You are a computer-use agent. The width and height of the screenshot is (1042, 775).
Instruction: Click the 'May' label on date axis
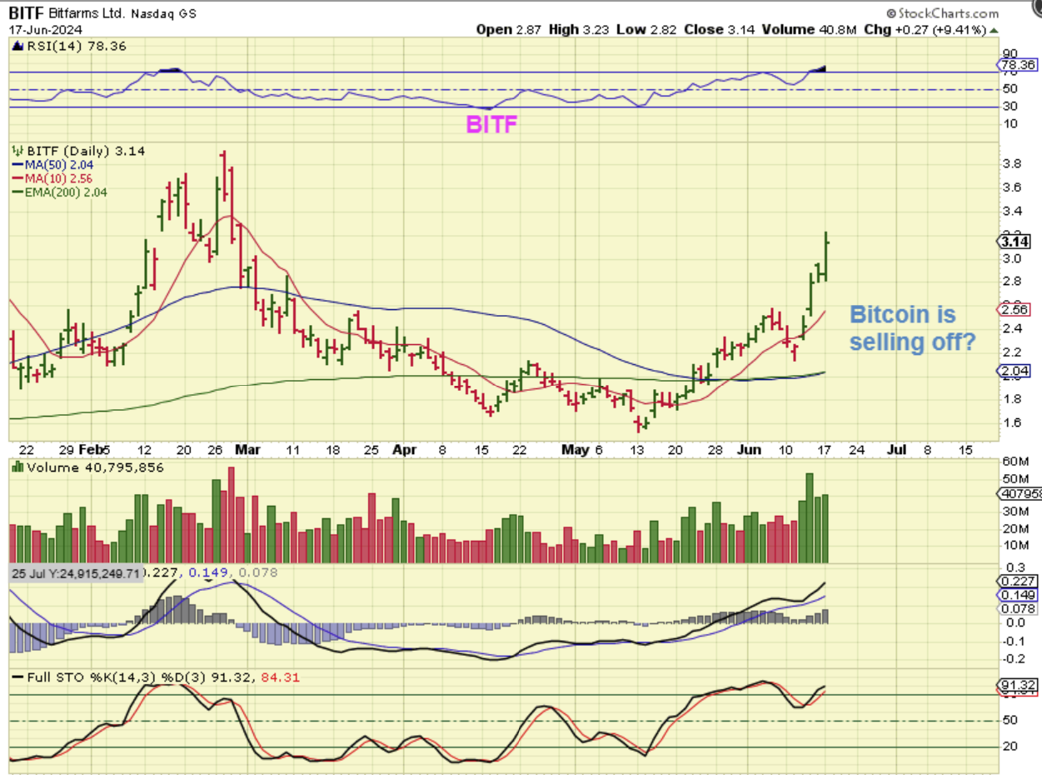(x=576, y=449)
